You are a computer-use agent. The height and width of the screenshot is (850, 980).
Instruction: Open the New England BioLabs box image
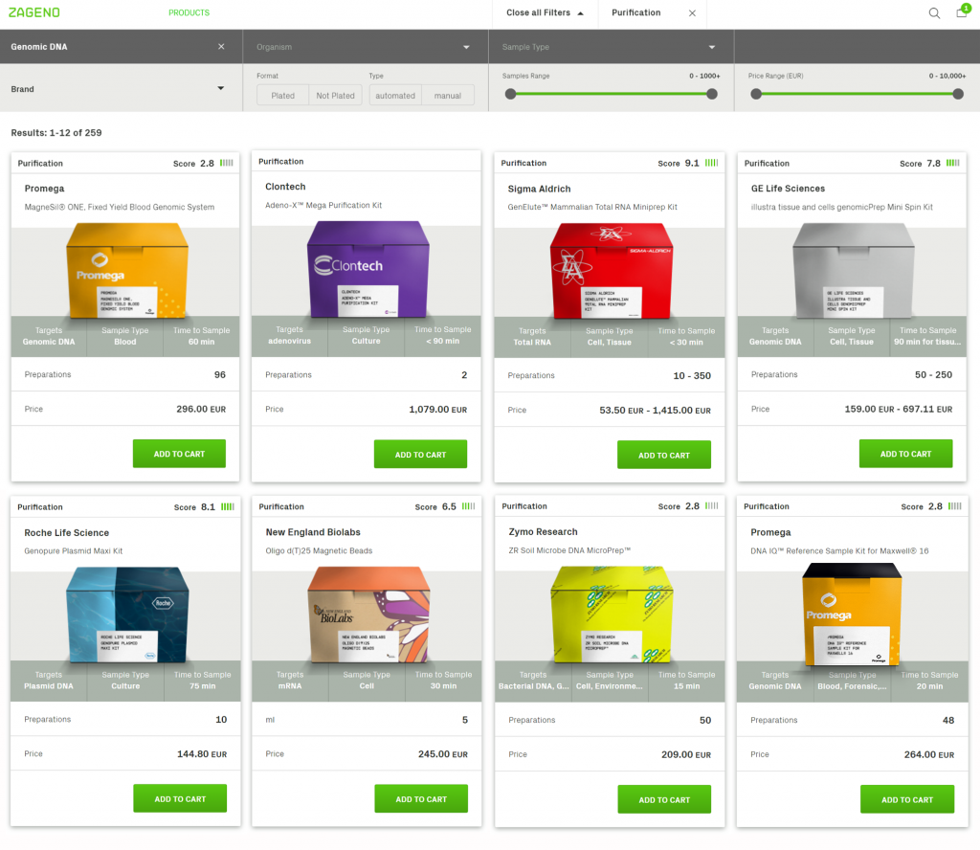[368, 615]
